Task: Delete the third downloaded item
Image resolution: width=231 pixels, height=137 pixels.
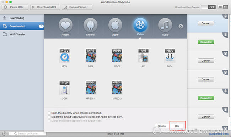Action: point(225,54)
